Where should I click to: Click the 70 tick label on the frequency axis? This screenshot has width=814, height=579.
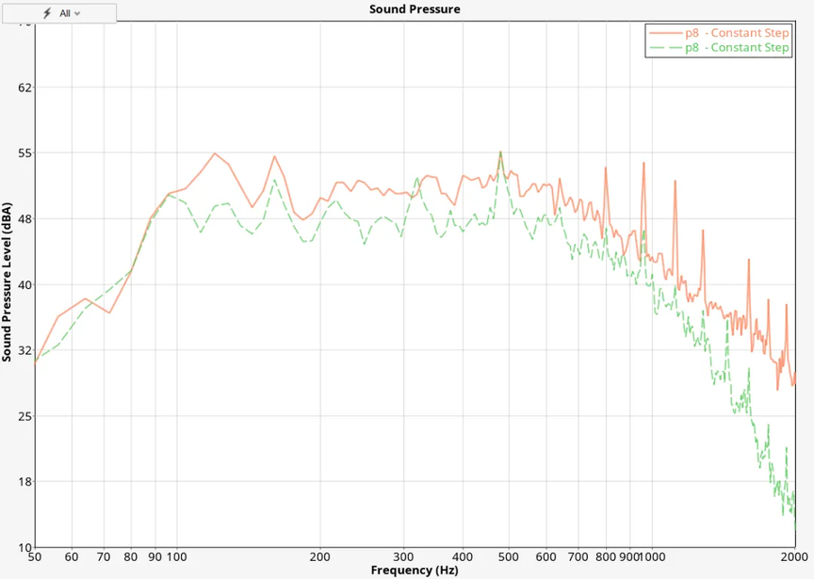[x=104, y=556]
